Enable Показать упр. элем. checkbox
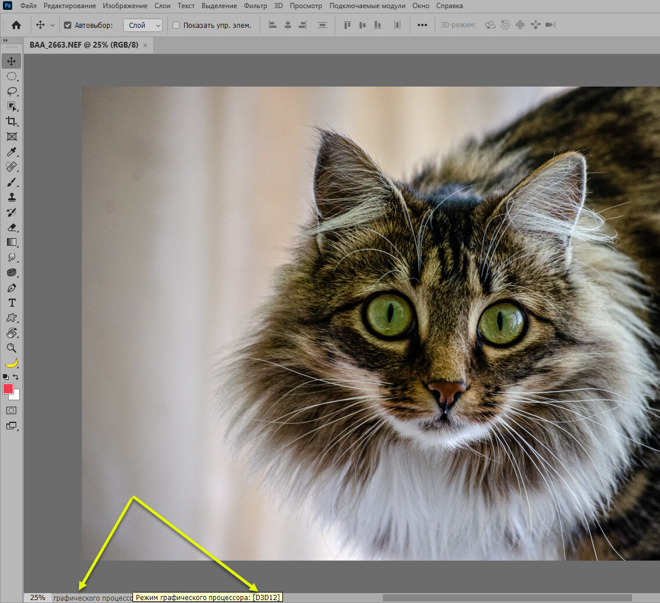Image resolution: width=660 pixels, height=603 pixels. click(x=177, y=25)
